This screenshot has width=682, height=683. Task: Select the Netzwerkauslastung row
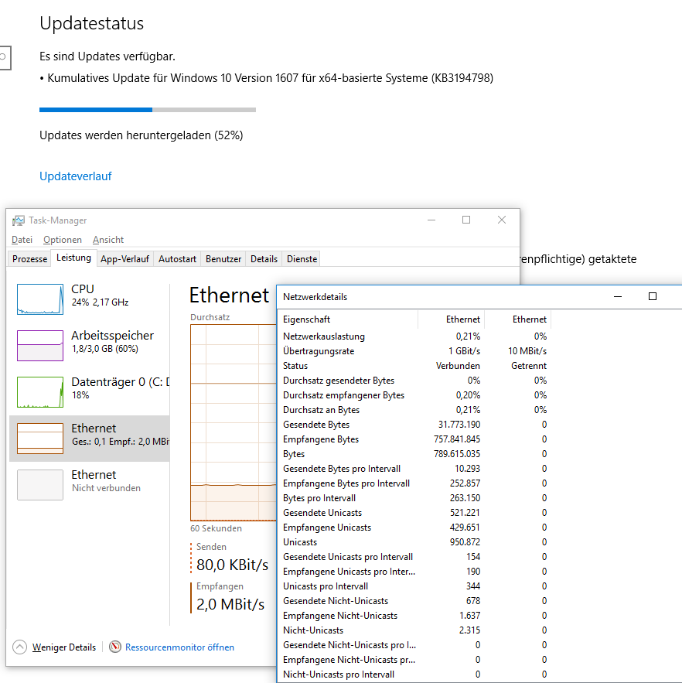(414, 336)
